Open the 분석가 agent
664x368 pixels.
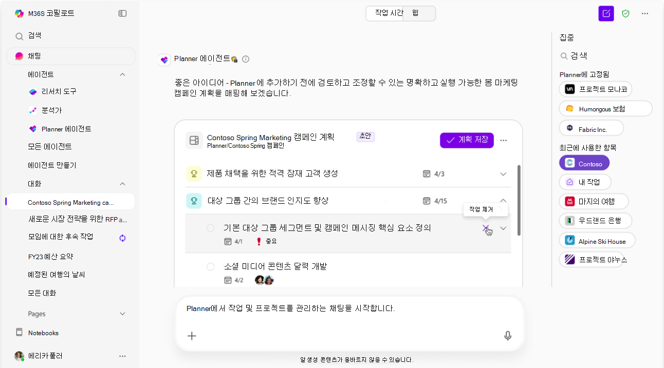click(x=45, y=110)
